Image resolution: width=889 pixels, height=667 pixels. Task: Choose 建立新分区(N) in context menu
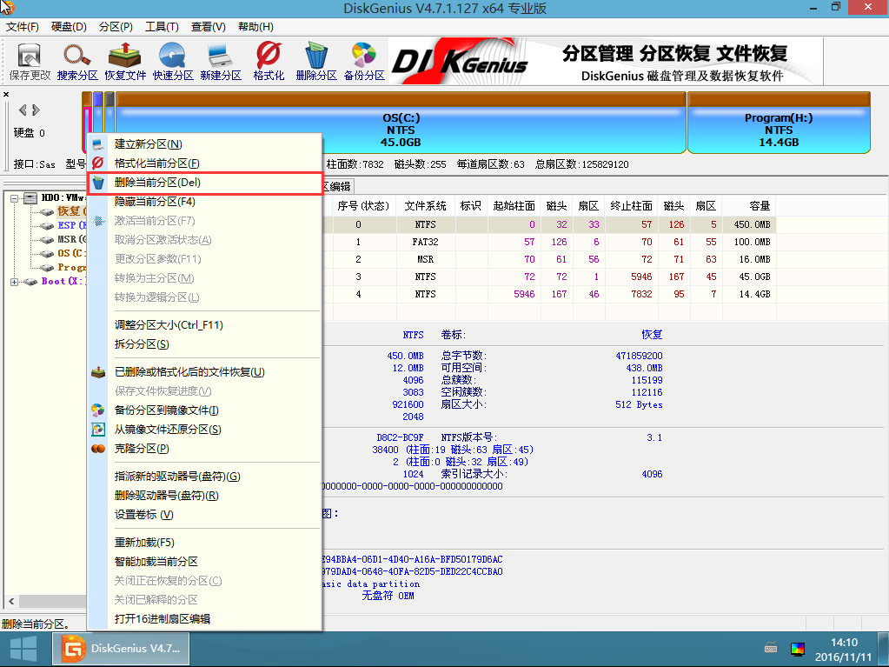click(x=205, y=144)
